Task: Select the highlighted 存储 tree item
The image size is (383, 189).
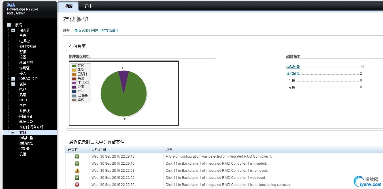Action: pyautogui.click(x=23, y=132)
